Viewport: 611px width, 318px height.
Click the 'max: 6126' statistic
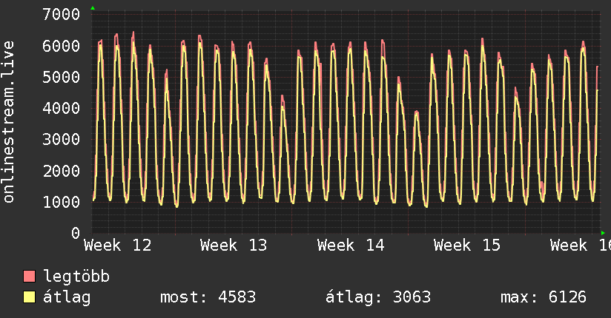[x=544, y=298]
